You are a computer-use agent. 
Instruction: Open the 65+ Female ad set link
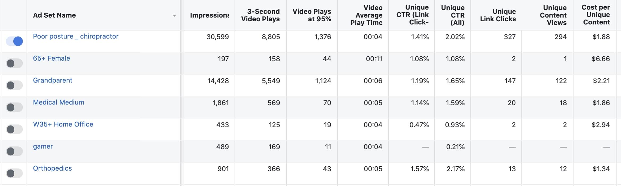(52, 58)
